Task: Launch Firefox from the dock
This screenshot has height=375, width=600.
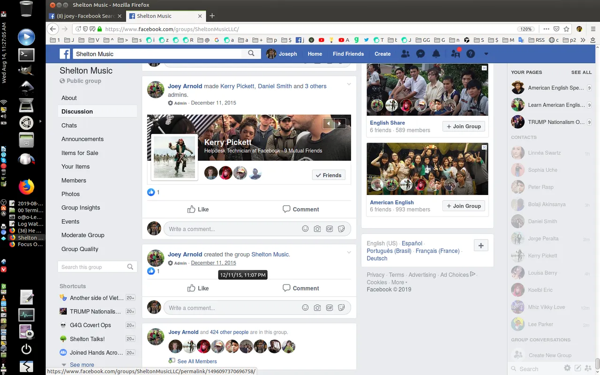Action: tap(26, 187)
